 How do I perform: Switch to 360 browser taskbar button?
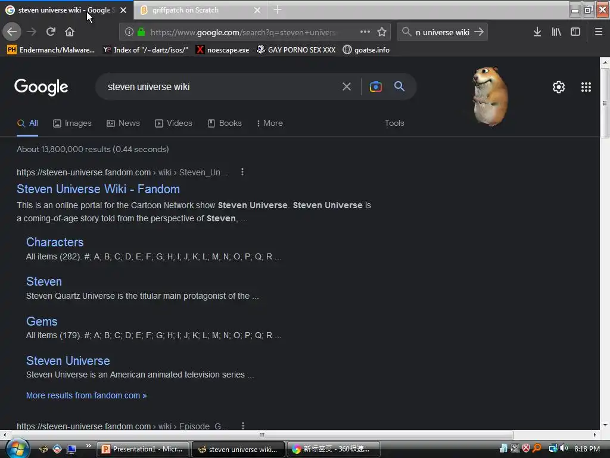pos(334,449)
